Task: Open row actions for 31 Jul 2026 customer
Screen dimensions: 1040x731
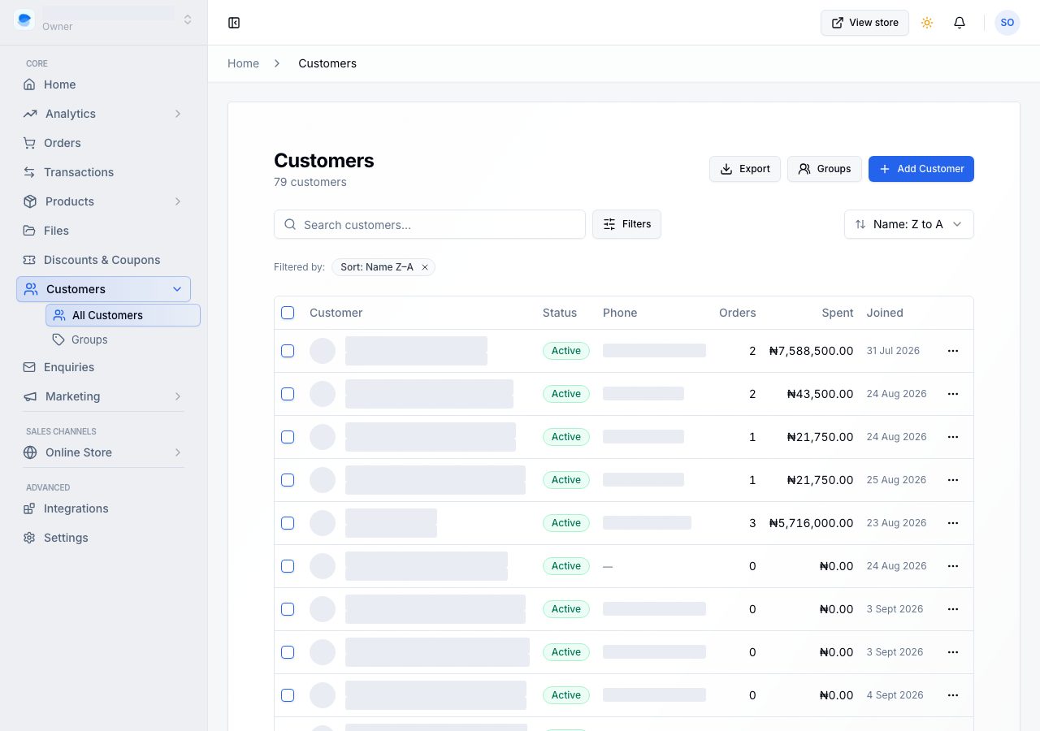Action: [953, 351]
